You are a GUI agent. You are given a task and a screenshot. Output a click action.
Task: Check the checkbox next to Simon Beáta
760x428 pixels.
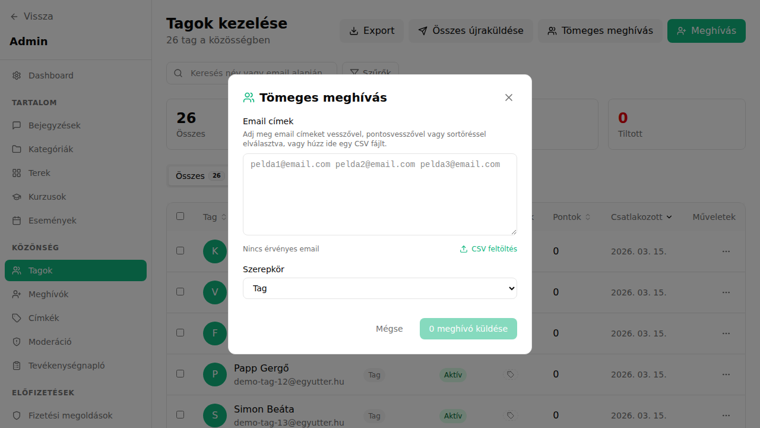[x=180, y=415]
